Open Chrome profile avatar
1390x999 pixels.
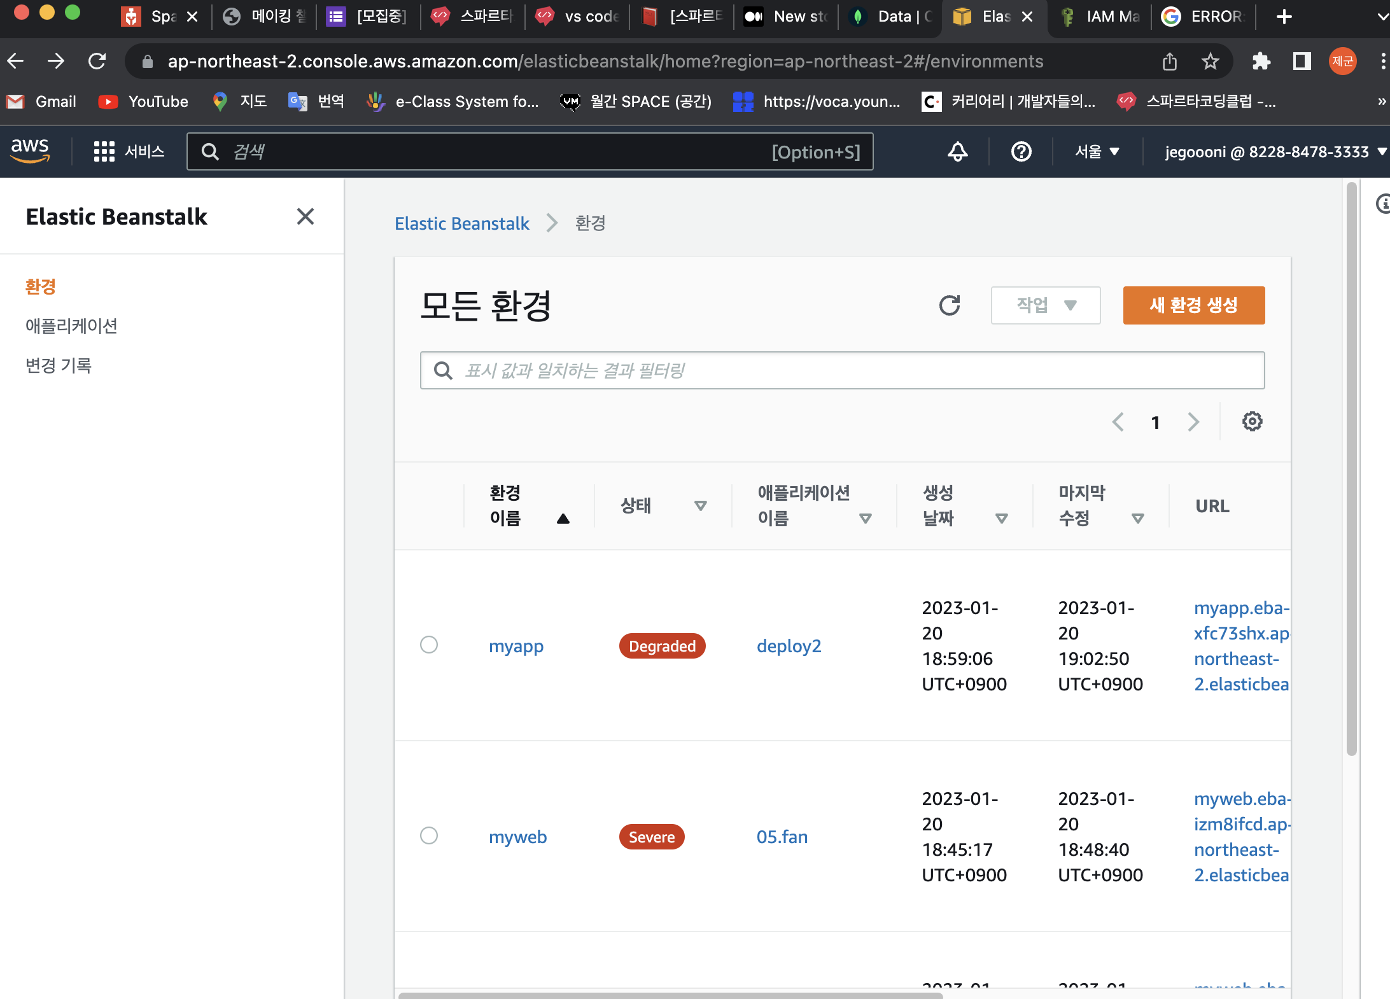pyautogui.click(x=1343, y=61)
